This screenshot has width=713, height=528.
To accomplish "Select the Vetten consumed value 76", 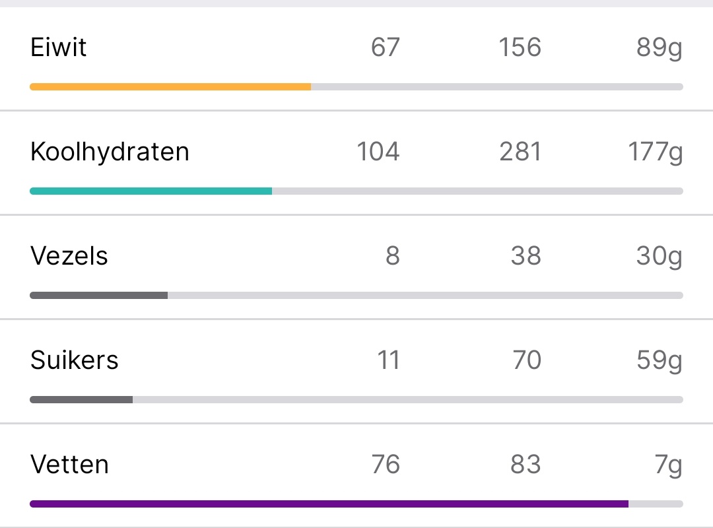I will [385, 465].
